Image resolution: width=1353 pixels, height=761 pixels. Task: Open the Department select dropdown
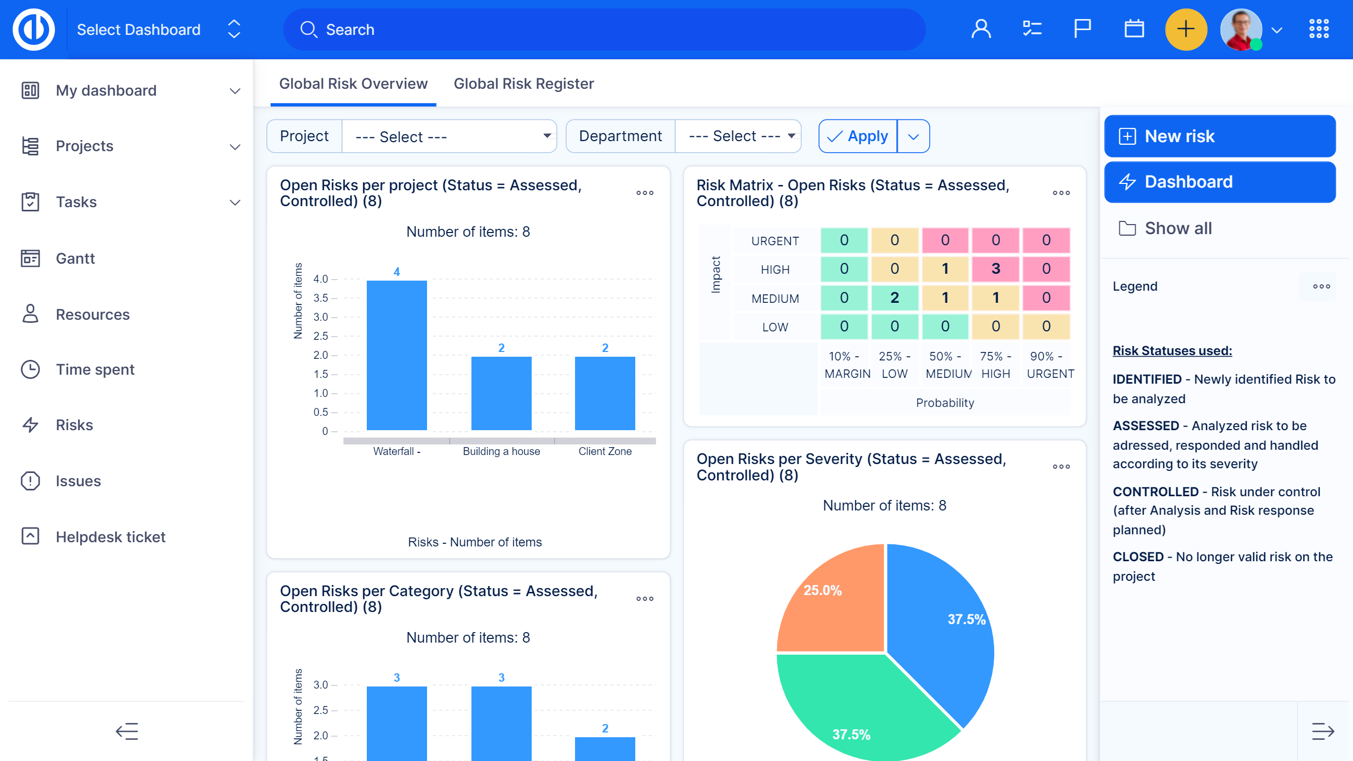(x=738, y=136)
